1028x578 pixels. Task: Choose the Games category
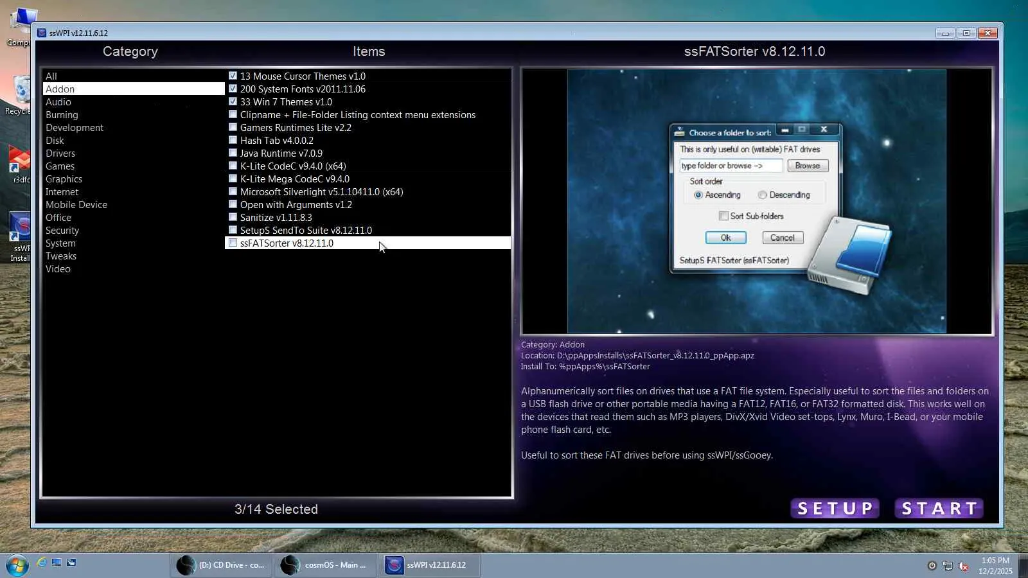(134, 166)
